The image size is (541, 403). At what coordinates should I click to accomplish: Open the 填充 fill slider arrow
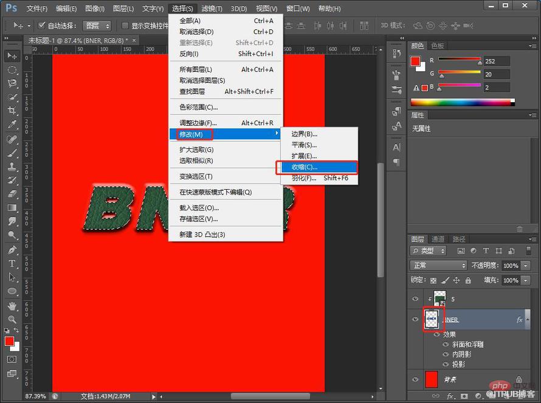coord(525,280)
